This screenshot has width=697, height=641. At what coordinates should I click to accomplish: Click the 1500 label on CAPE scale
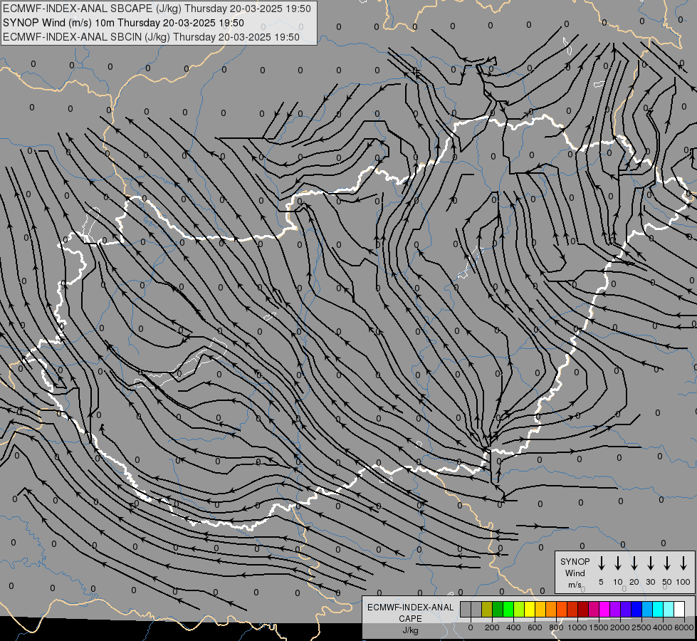[x=599, y=627]
